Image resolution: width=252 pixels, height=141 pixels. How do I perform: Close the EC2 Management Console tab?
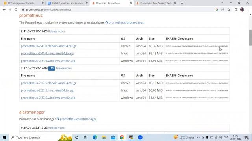click(43, 3)
